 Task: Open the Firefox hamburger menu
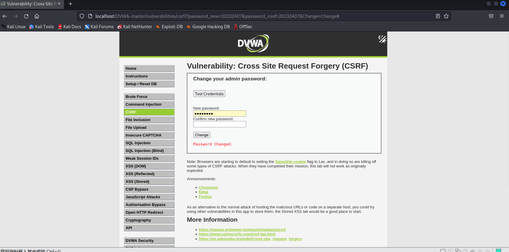pos(502,16)
